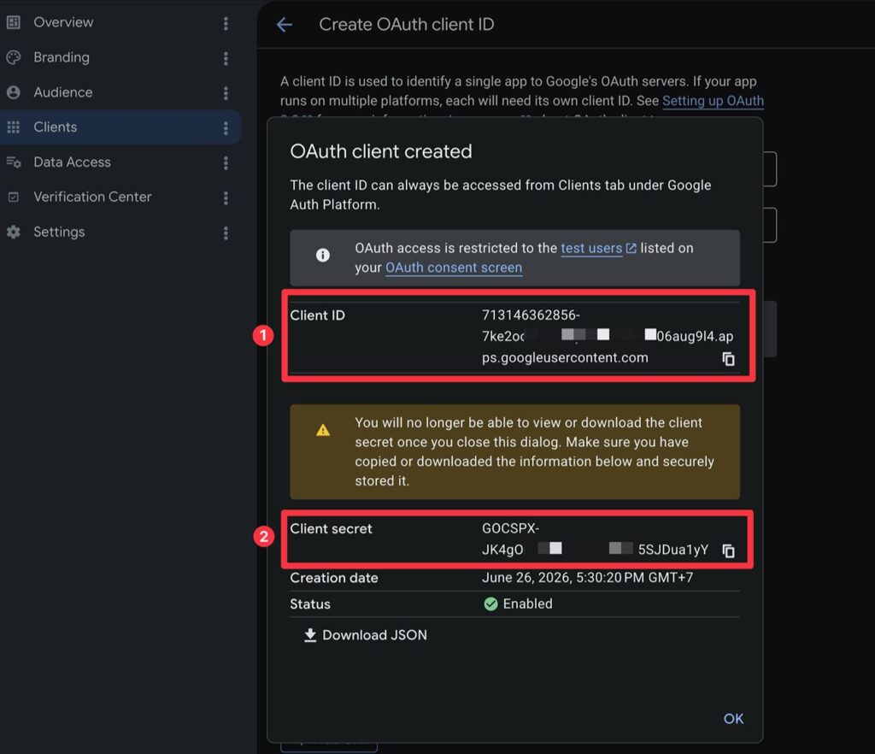Follow the Setting up OAuth link
Screen dimensions: 875x754
coord(713,101)
